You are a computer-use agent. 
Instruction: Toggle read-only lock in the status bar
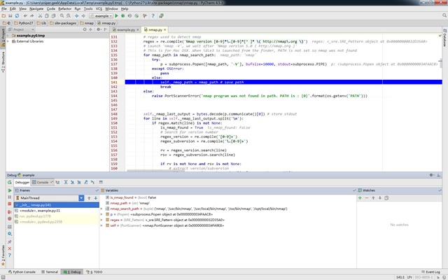[438, 277]
